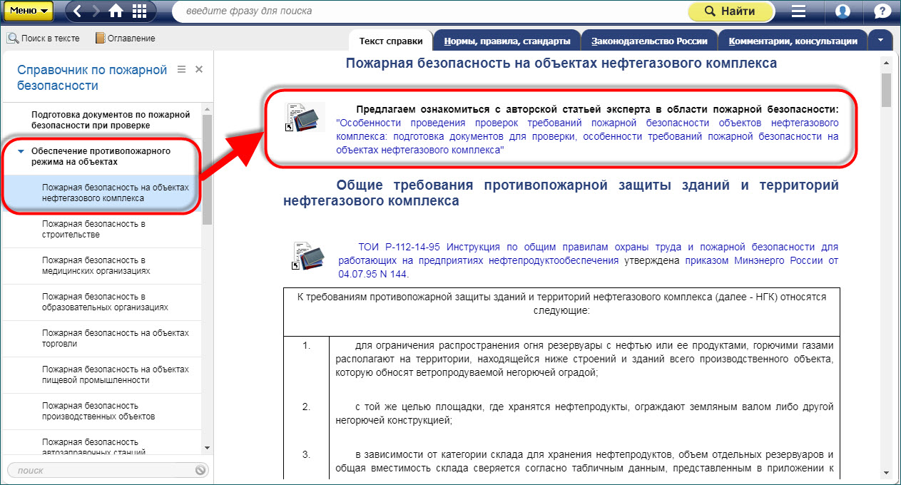Open the user profile icon
The width and height of the screenshot is (901, 485).
point(843,11)
